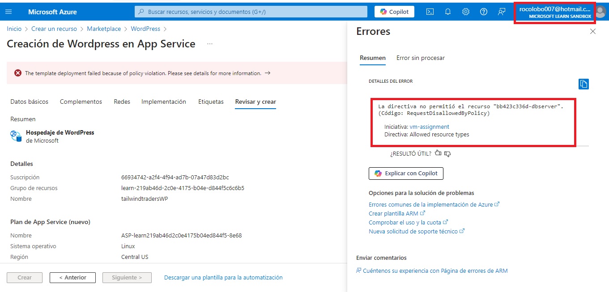Click the Hospedaje de WordPress icon
Viewport: 609px width, 292px height.
coord(16,136)
